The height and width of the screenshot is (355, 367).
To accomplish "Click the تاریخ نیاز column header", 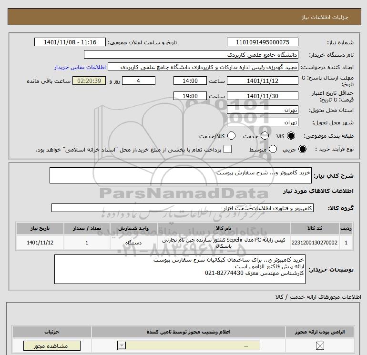I will (x=40, y=228).
